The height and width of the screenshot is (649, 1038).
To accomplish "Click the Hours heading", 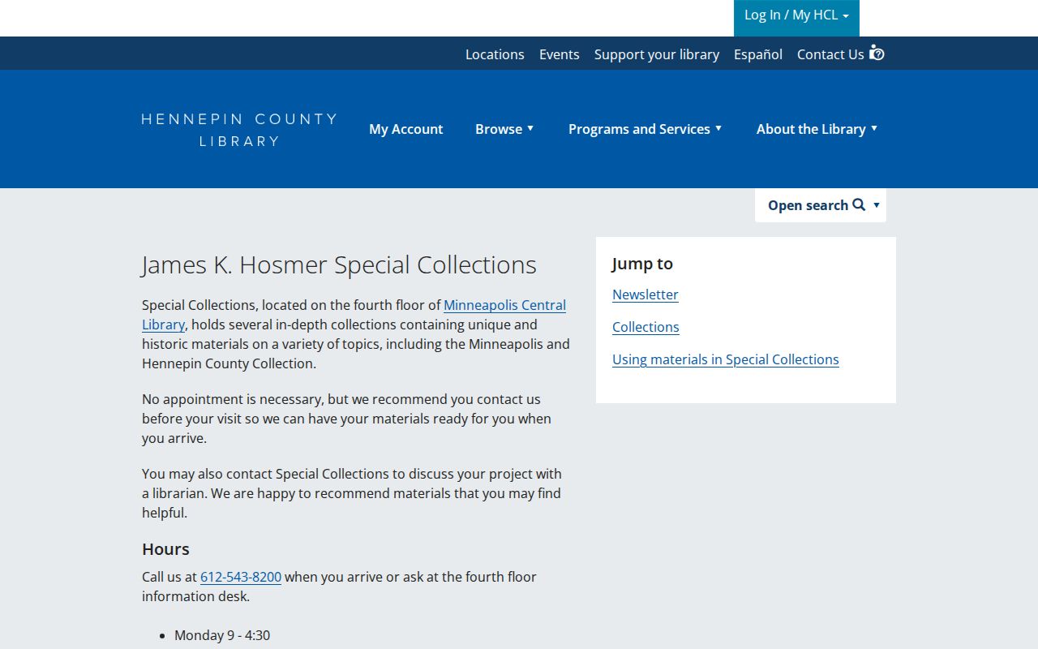I will point(165,548).
